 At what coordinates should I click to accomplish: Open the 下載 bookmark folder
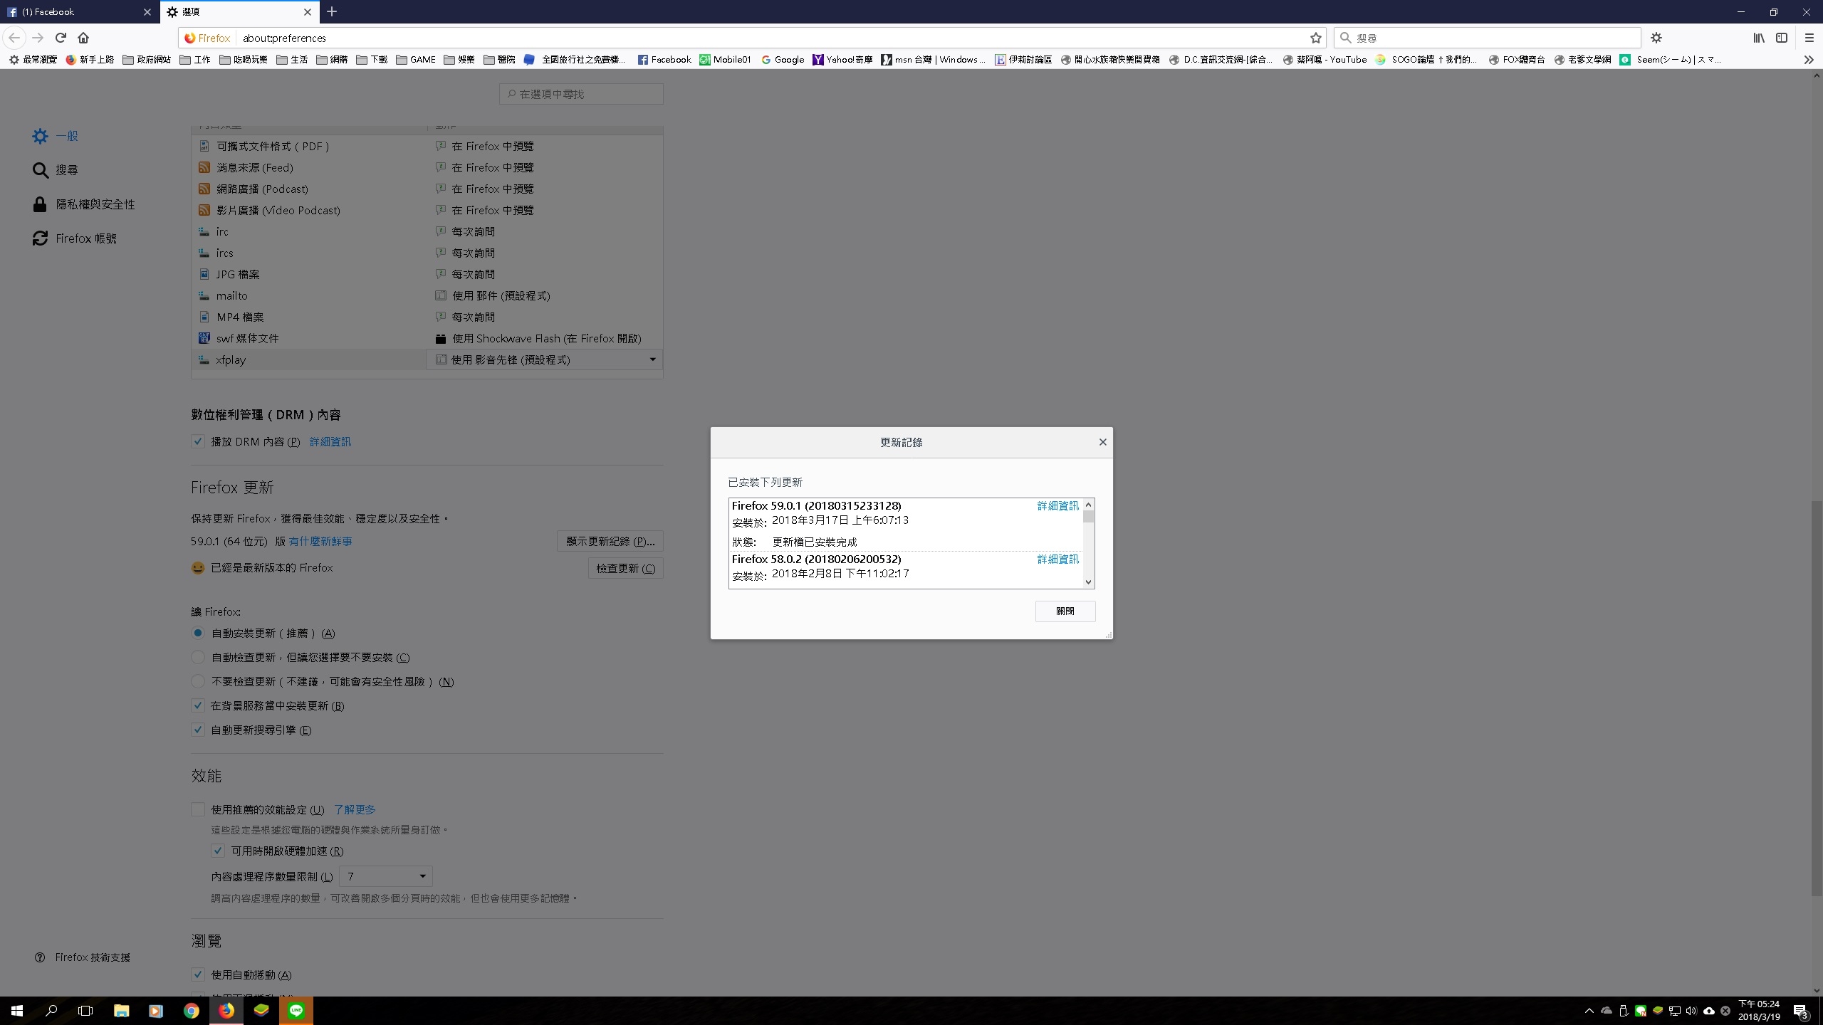tap(372, 60)
